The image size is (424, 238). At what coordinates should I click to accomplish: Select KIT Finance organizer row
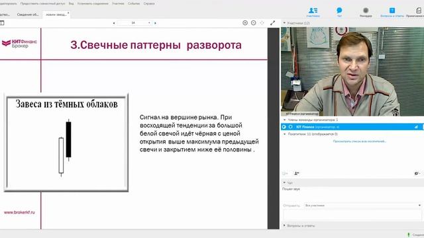point(352,127)
